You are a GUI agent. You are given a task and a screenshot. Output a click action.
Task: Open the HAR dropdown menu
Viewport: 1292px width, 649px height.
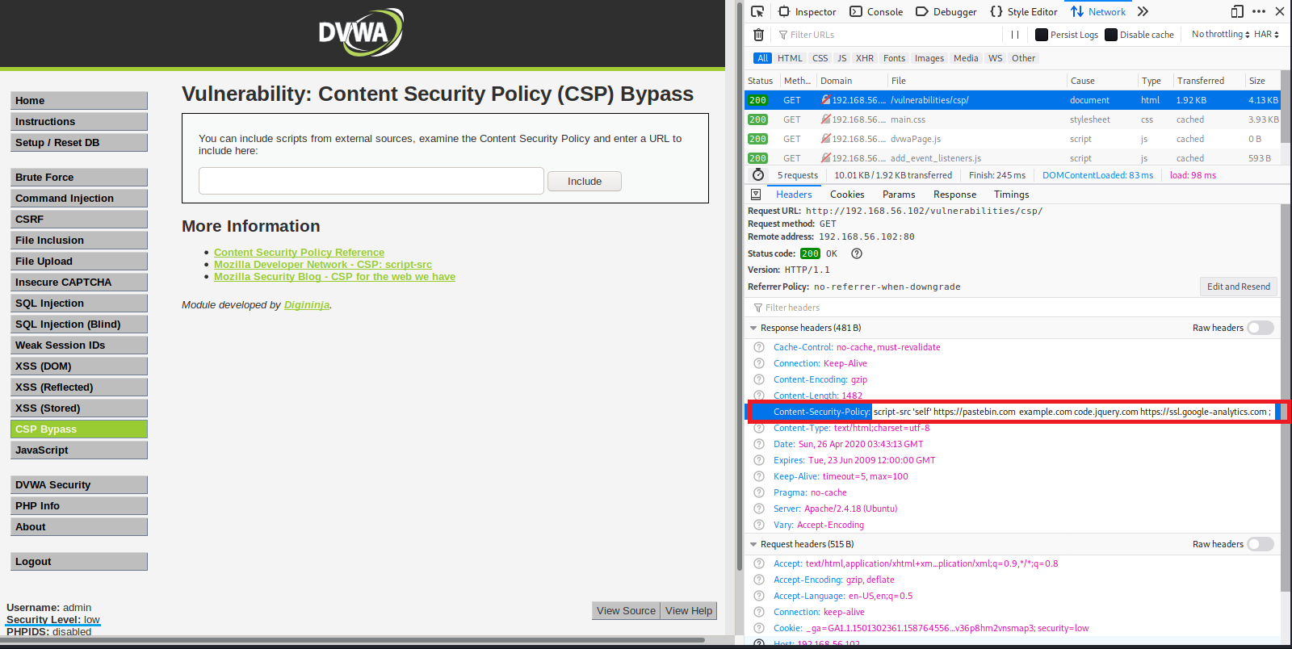click(x=1266, y=35)
